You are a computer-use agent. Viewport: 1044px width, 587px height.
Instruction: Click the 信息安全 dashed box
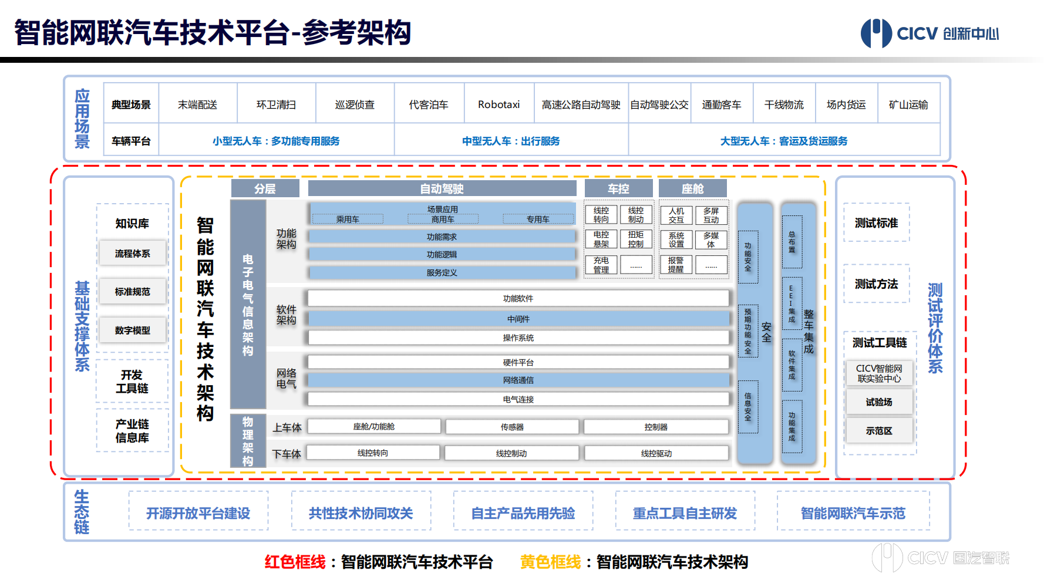[x=748, y=407]
